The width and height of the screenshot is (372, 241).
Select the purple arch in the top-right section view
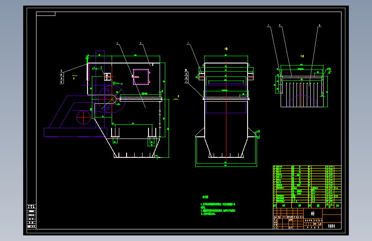[302, 101]
